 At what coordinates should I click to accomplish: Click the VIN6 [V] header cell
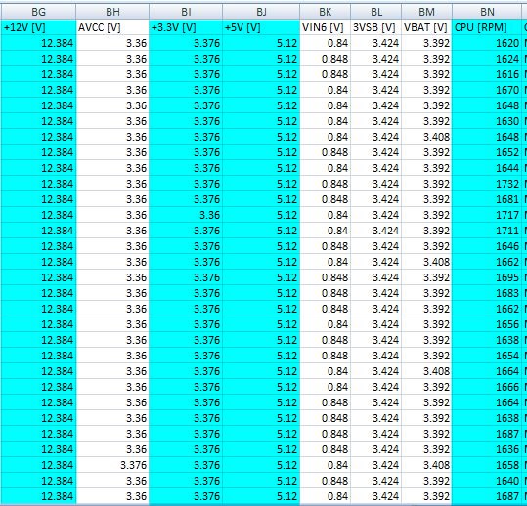coord(326,27)
